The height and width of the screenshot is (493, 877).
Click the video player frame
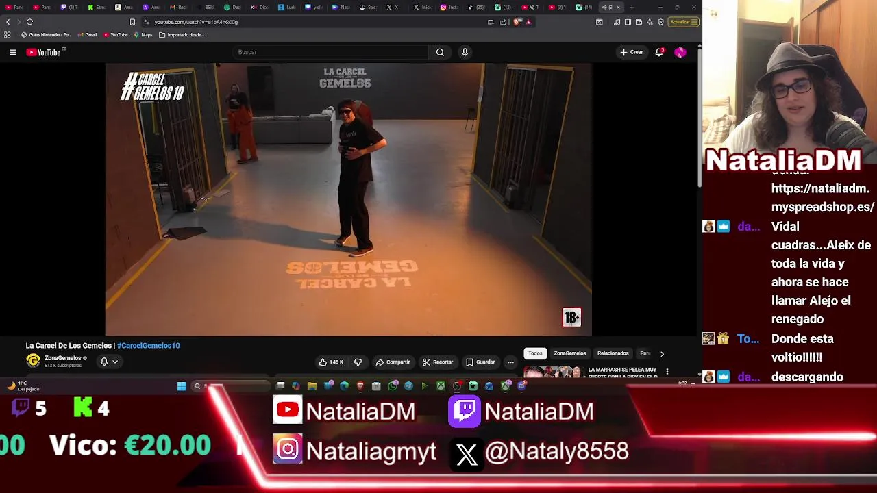[x=349, y=199]
